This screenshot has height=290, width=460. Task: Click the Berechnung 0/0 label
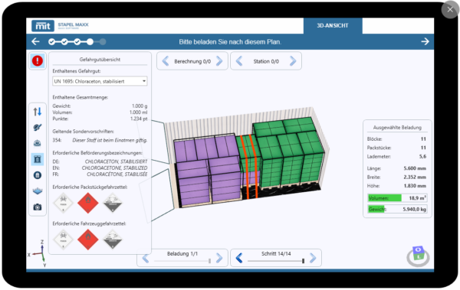[x=192, y=61]
